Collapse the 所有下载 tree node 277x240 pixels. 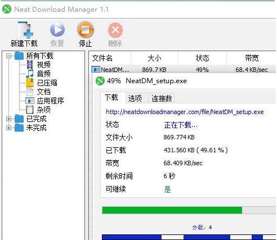pyautogui.click(x=8, y=56)
